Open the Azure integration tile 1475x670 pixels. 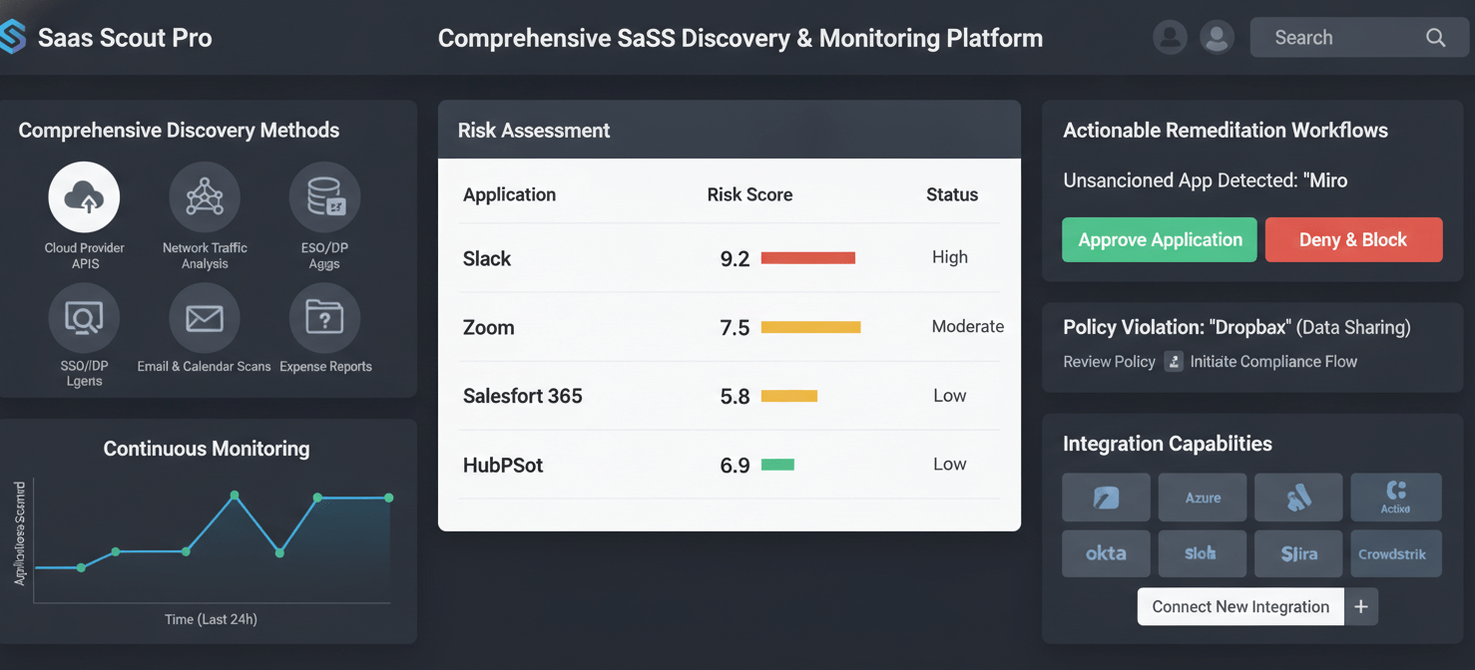click(x=1203, y=498)
